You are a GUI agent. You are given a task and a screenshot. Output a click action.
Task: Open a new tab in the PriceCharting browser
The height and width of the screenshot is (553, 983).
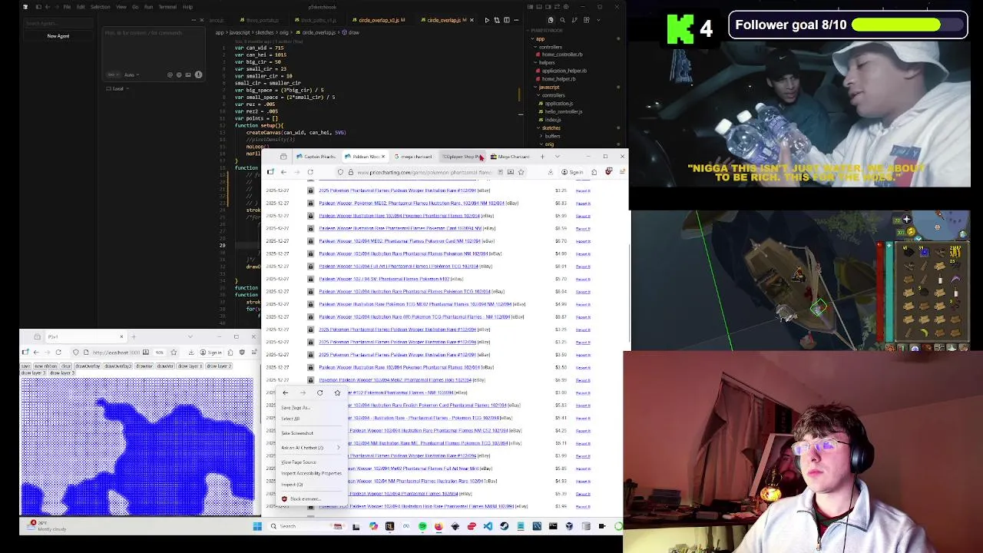point(542,157)
